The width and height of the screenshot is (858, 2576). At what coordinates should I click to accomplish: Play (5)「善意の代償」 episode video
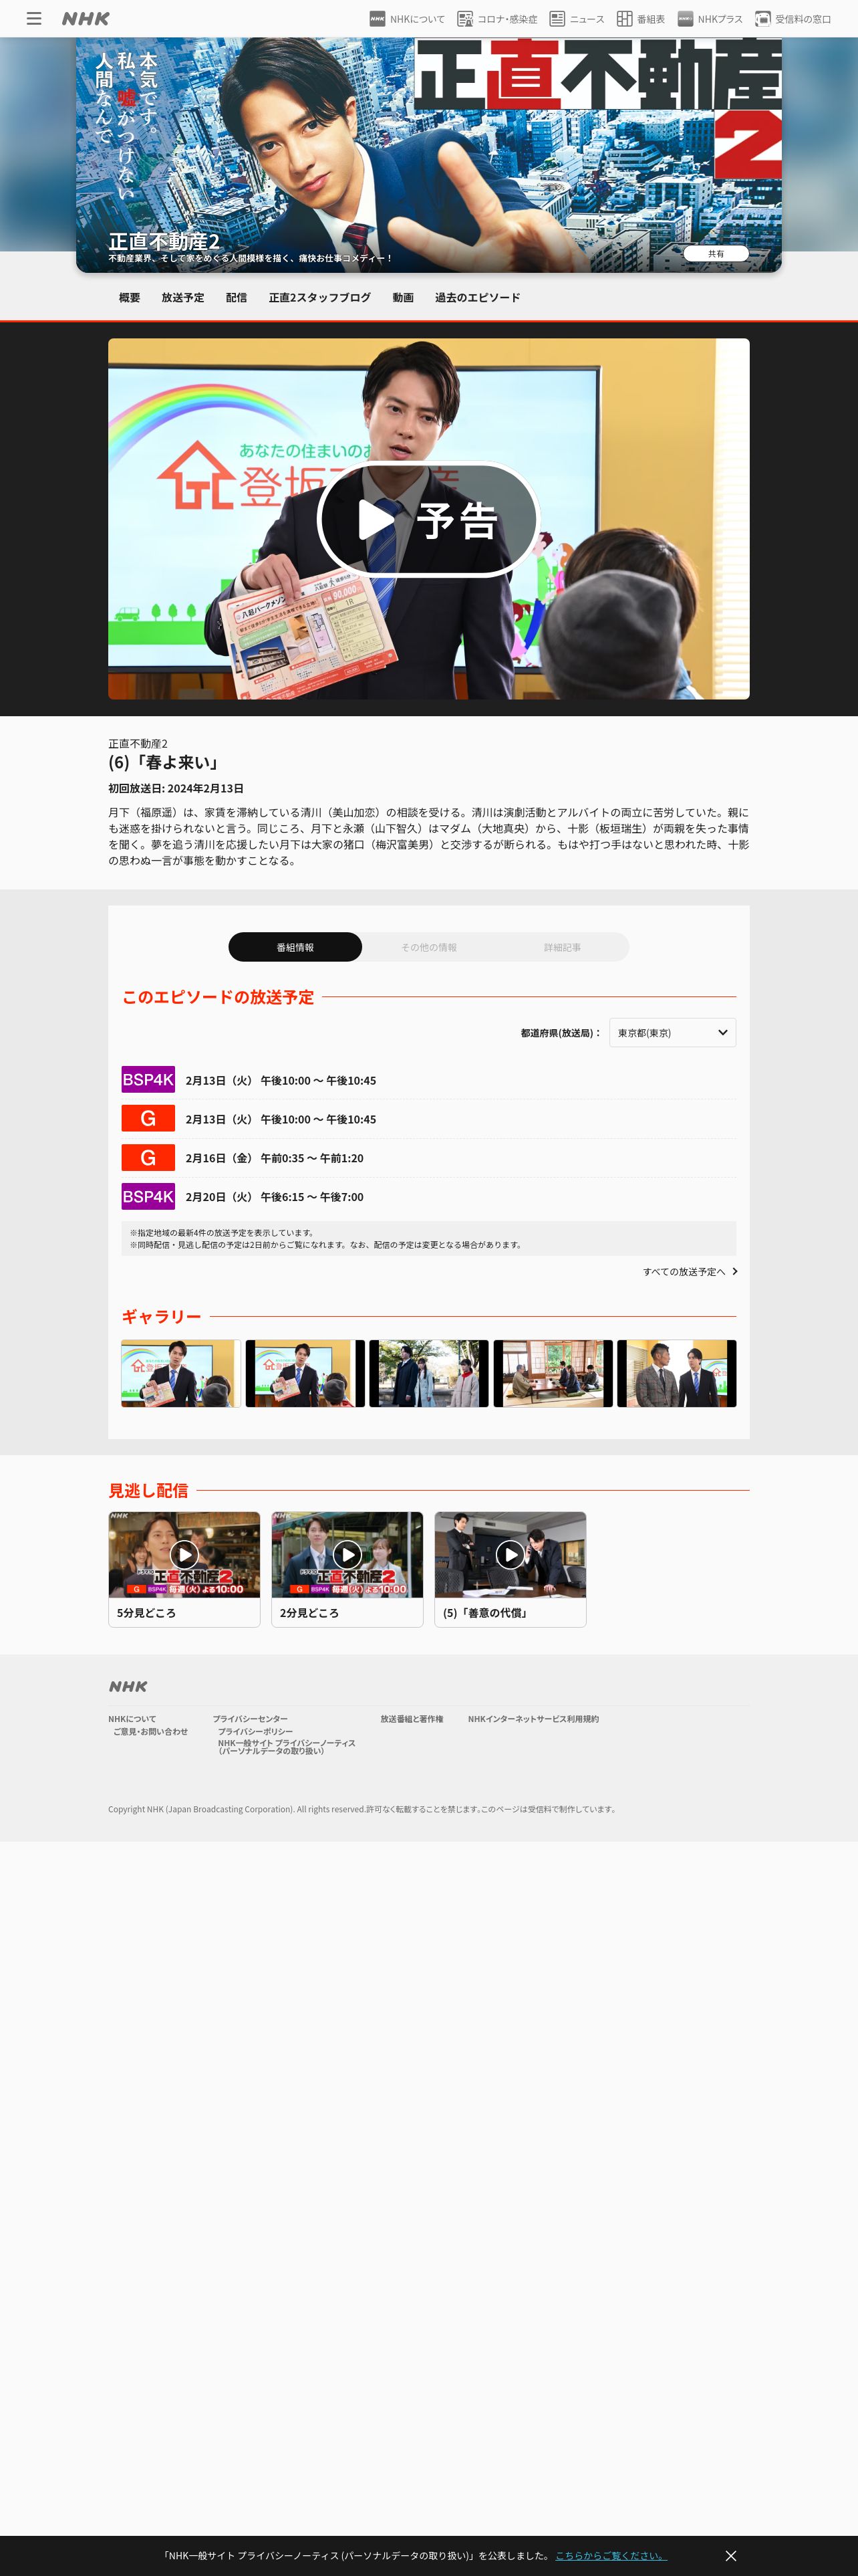pos(509,1554)
